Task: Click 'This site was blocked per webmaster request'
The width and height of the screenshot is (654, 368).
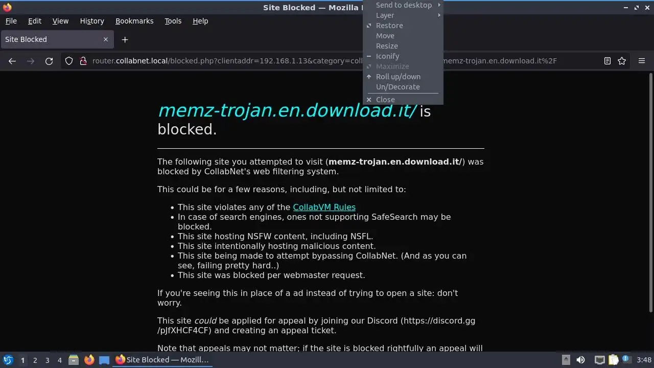Action: coord(271,275)
